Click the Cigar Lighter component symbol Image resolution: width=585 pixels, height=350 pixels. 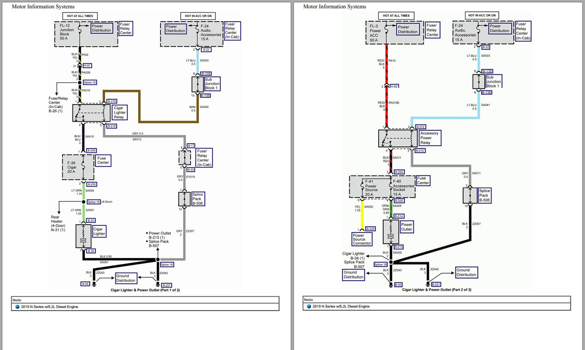coord(84,236)
